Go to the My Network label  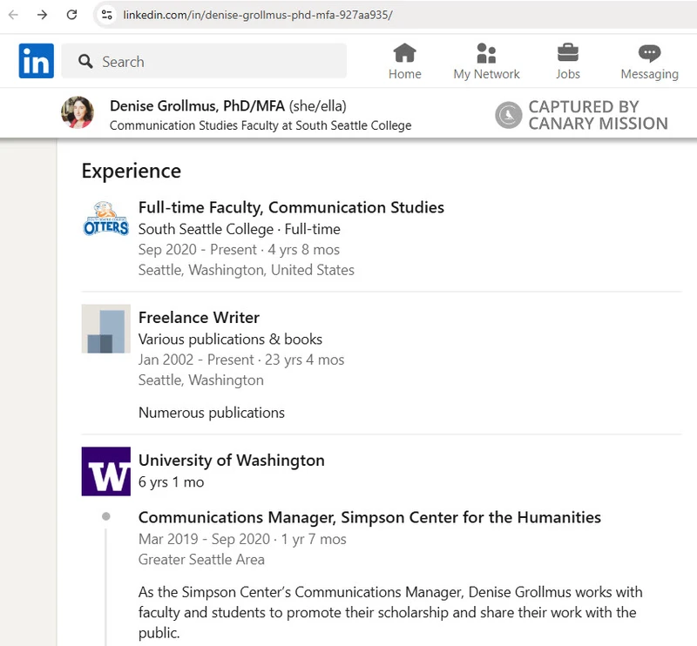[x=486, y=74]
